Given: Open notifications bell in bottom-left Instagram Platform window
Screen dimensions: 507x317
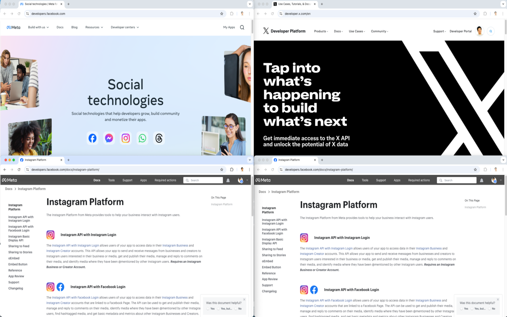Looking at the screenshot, I should [x=228, y=180].
